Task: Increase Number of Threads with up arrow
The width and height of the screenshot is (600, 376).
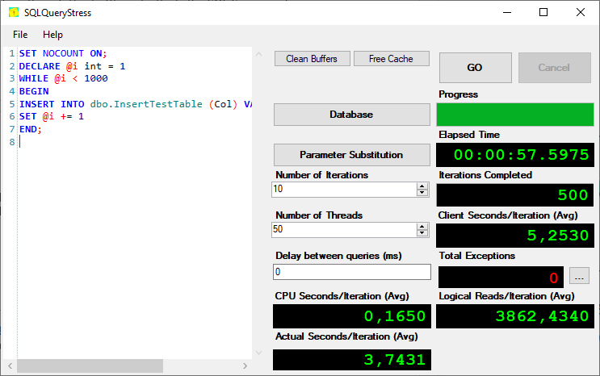Action: [422, 226]
